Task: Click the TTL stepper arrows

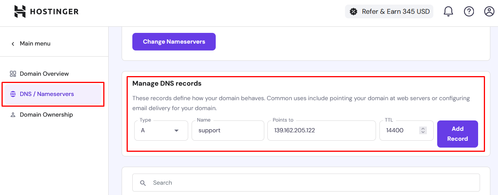Action: pyautogui.click(x=423, y=130)
